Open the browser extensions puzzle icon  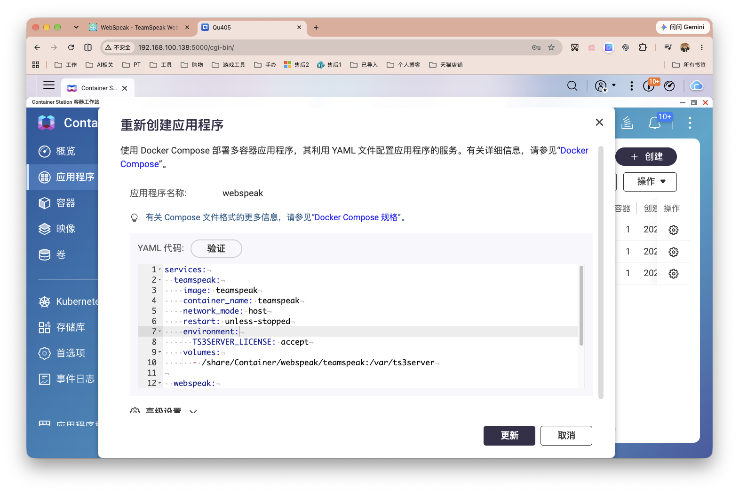(643, 47)
